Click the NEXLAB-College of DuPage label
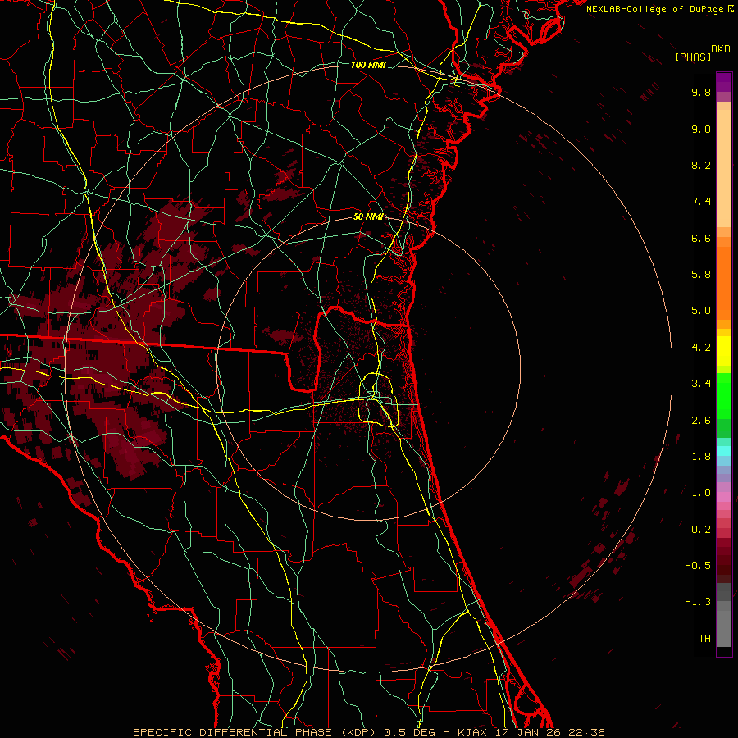738x738 pixels. click(x=654, y=9)
